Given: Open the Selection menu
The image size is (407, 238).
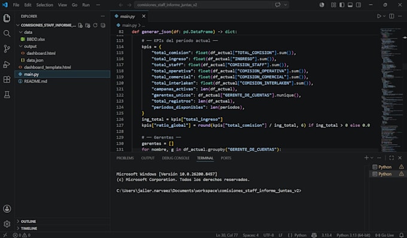Looking at the screenshot, I should tap(45, 5).
